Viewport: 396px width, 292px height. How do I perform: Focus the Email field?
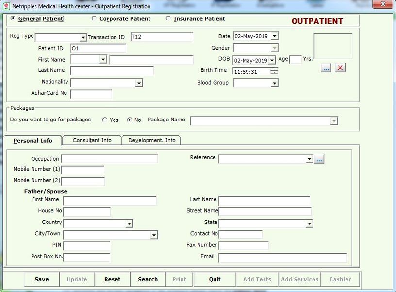283,258
